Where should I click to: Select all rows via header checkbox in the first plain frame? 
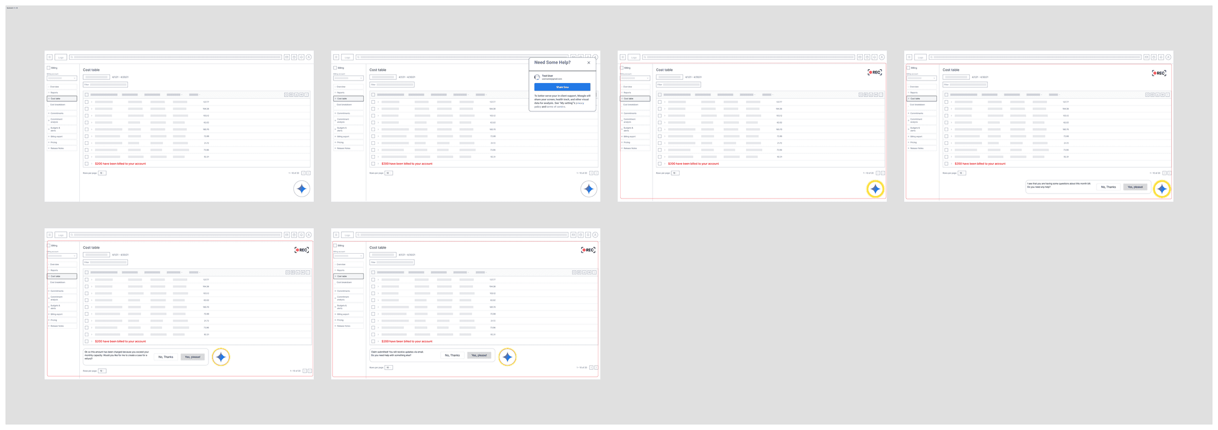tap(87, 95)
